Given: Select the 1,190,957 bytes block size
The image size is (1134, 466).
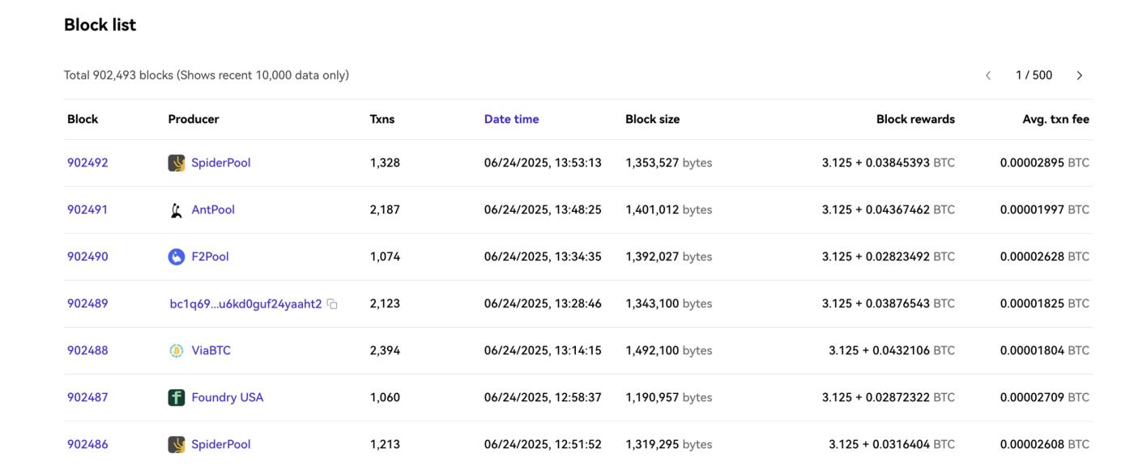Looking at the screenshot, I should [669, 397].
